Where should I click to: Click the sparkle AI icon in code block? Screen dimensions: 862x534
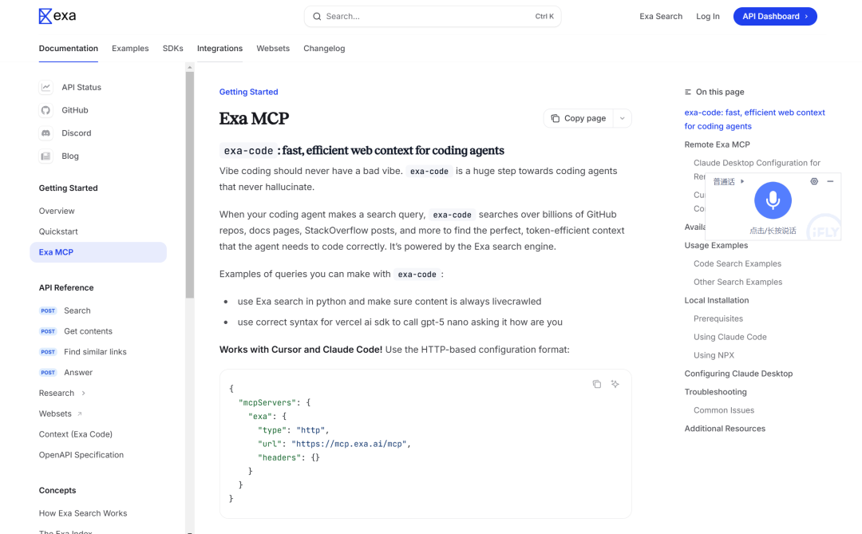click(615, 384)
